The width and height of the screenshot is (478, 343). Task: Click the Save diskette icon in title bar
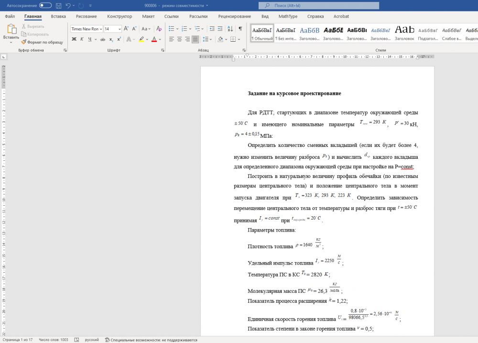pos(58,5)
